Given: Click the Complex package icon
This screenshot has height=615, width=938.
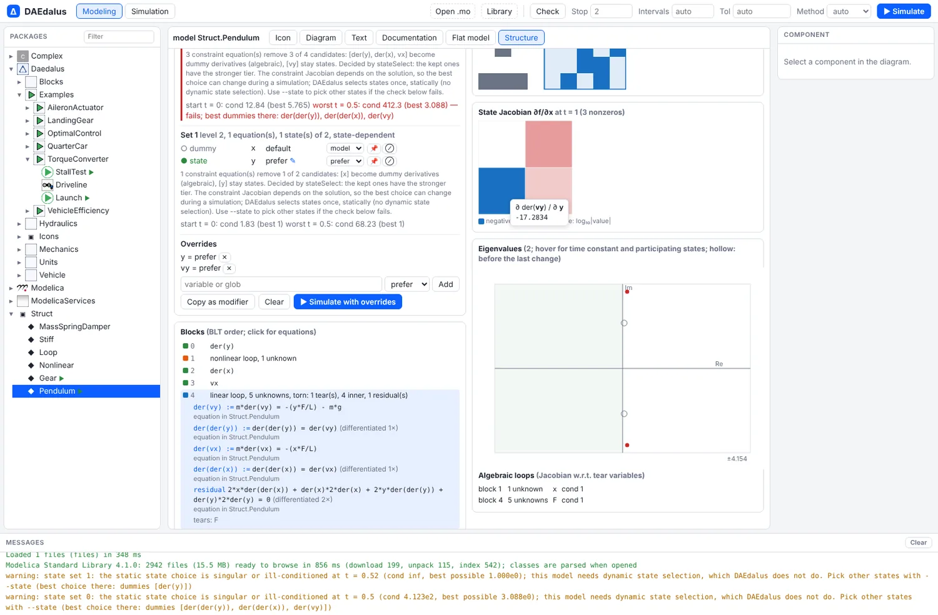Looking at the screenshot, I should pyautogui.click(x=23, y=56).
